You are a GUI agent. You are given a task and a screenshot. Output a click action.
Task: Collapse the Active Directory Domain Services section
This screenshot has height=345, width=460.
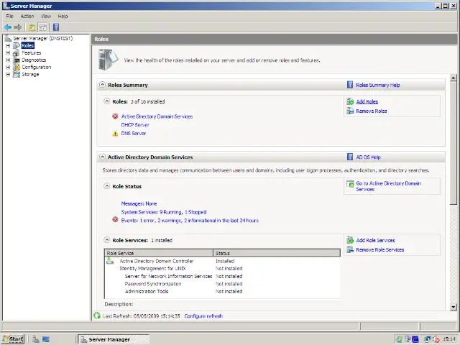102,157
